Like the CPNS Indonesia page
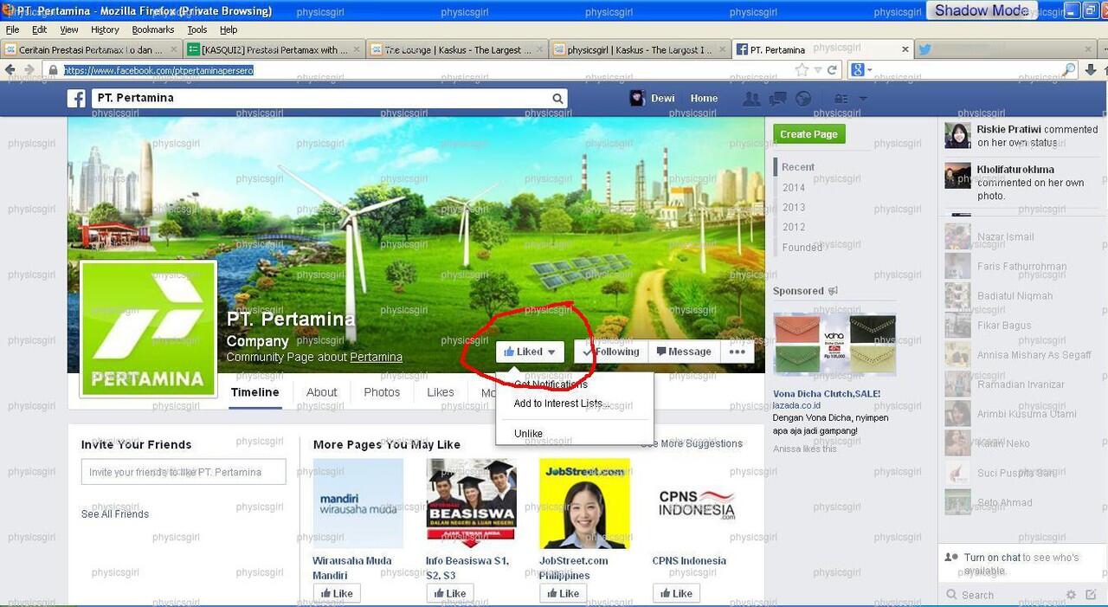This screenshot has width=1108, height=607. (676, 594)
